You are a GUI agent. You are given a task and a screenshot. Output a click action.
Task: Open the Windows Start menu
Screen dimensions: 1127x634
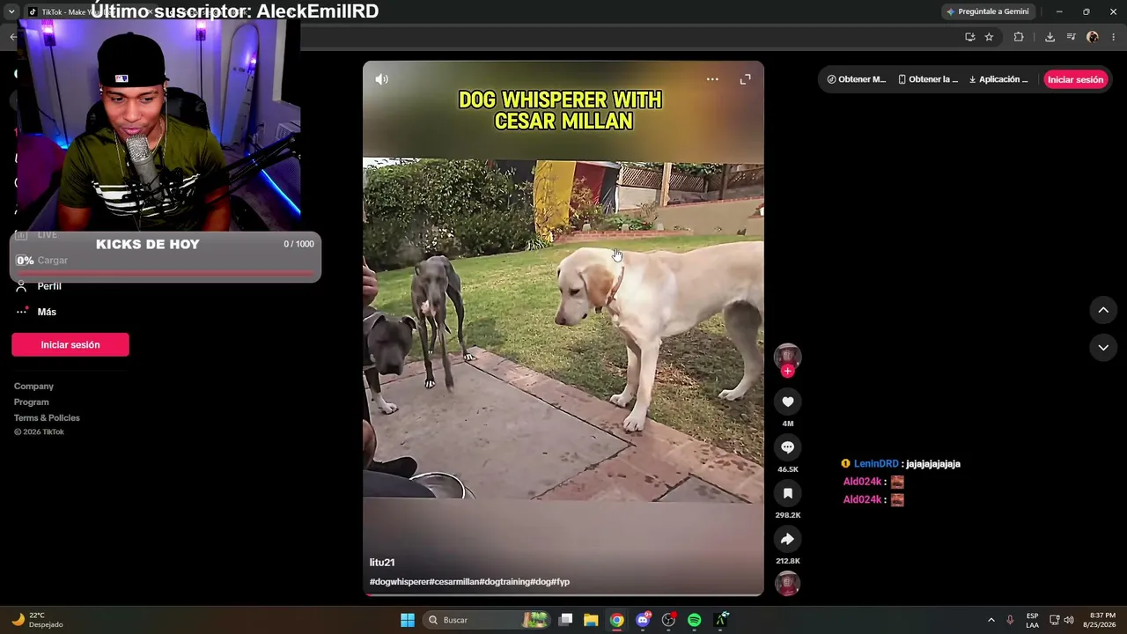coord(407,620)
